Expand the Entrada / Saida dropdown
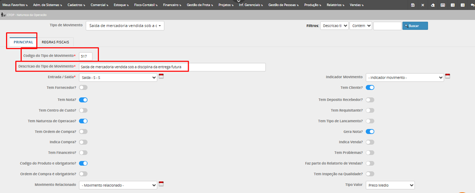 pos(118,78)
